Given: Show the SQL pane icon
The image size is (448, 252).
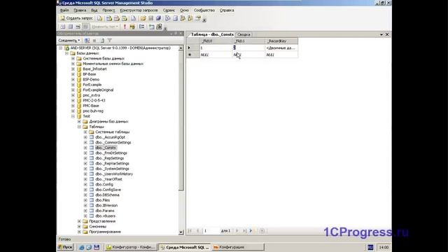Looking at the screenshot, I should 78,27.
